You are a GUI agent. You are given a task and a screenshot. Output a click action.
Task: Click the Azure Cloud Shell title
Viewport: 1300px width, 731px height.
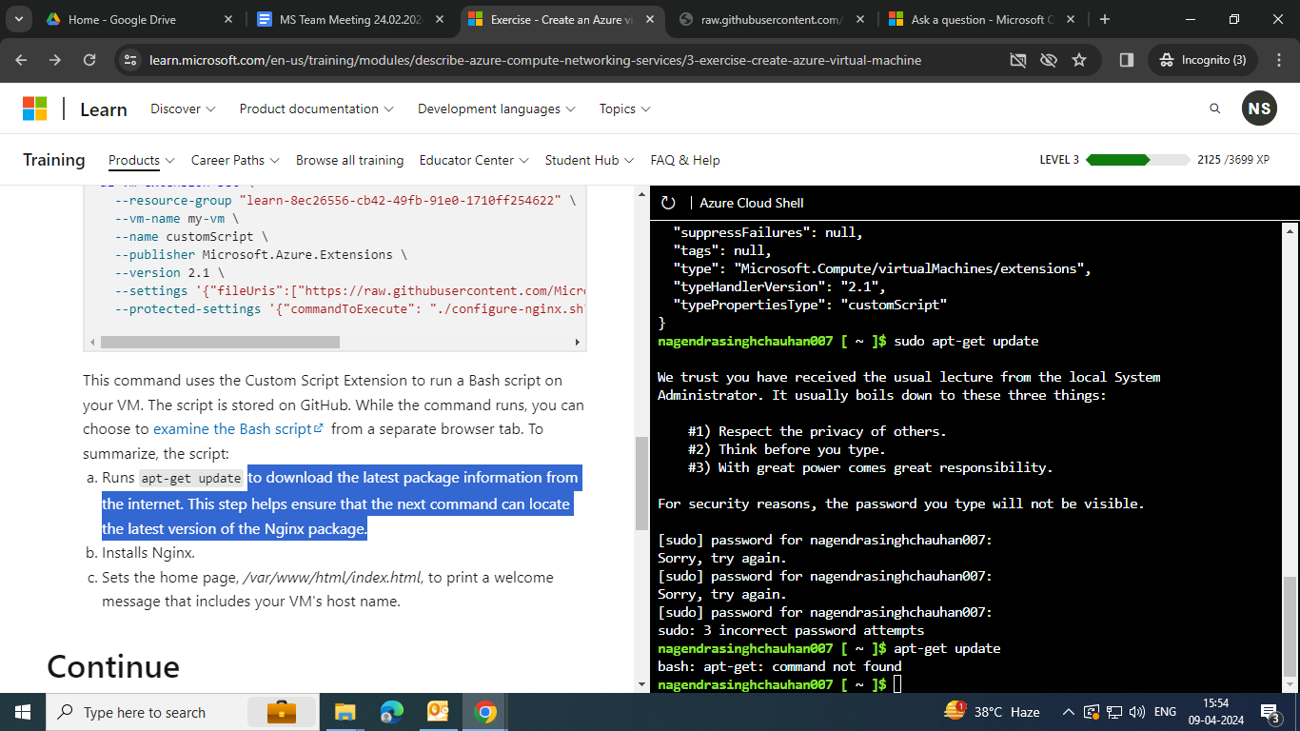pyautogui.click(x=752, y=203)
